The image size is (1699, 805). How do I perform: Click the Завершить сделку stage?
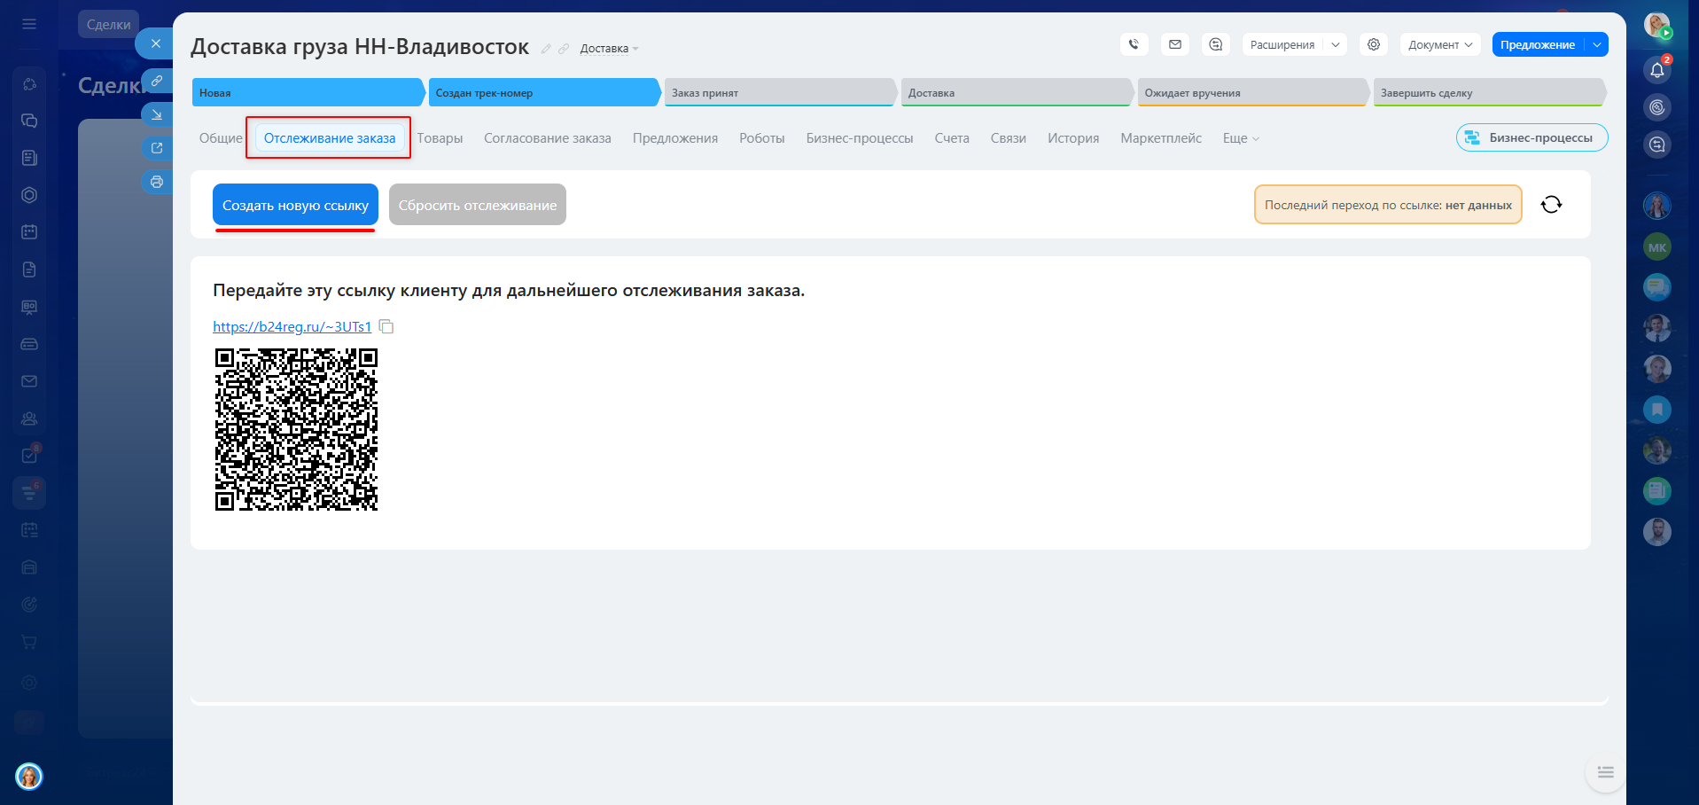coord(1490,92)
